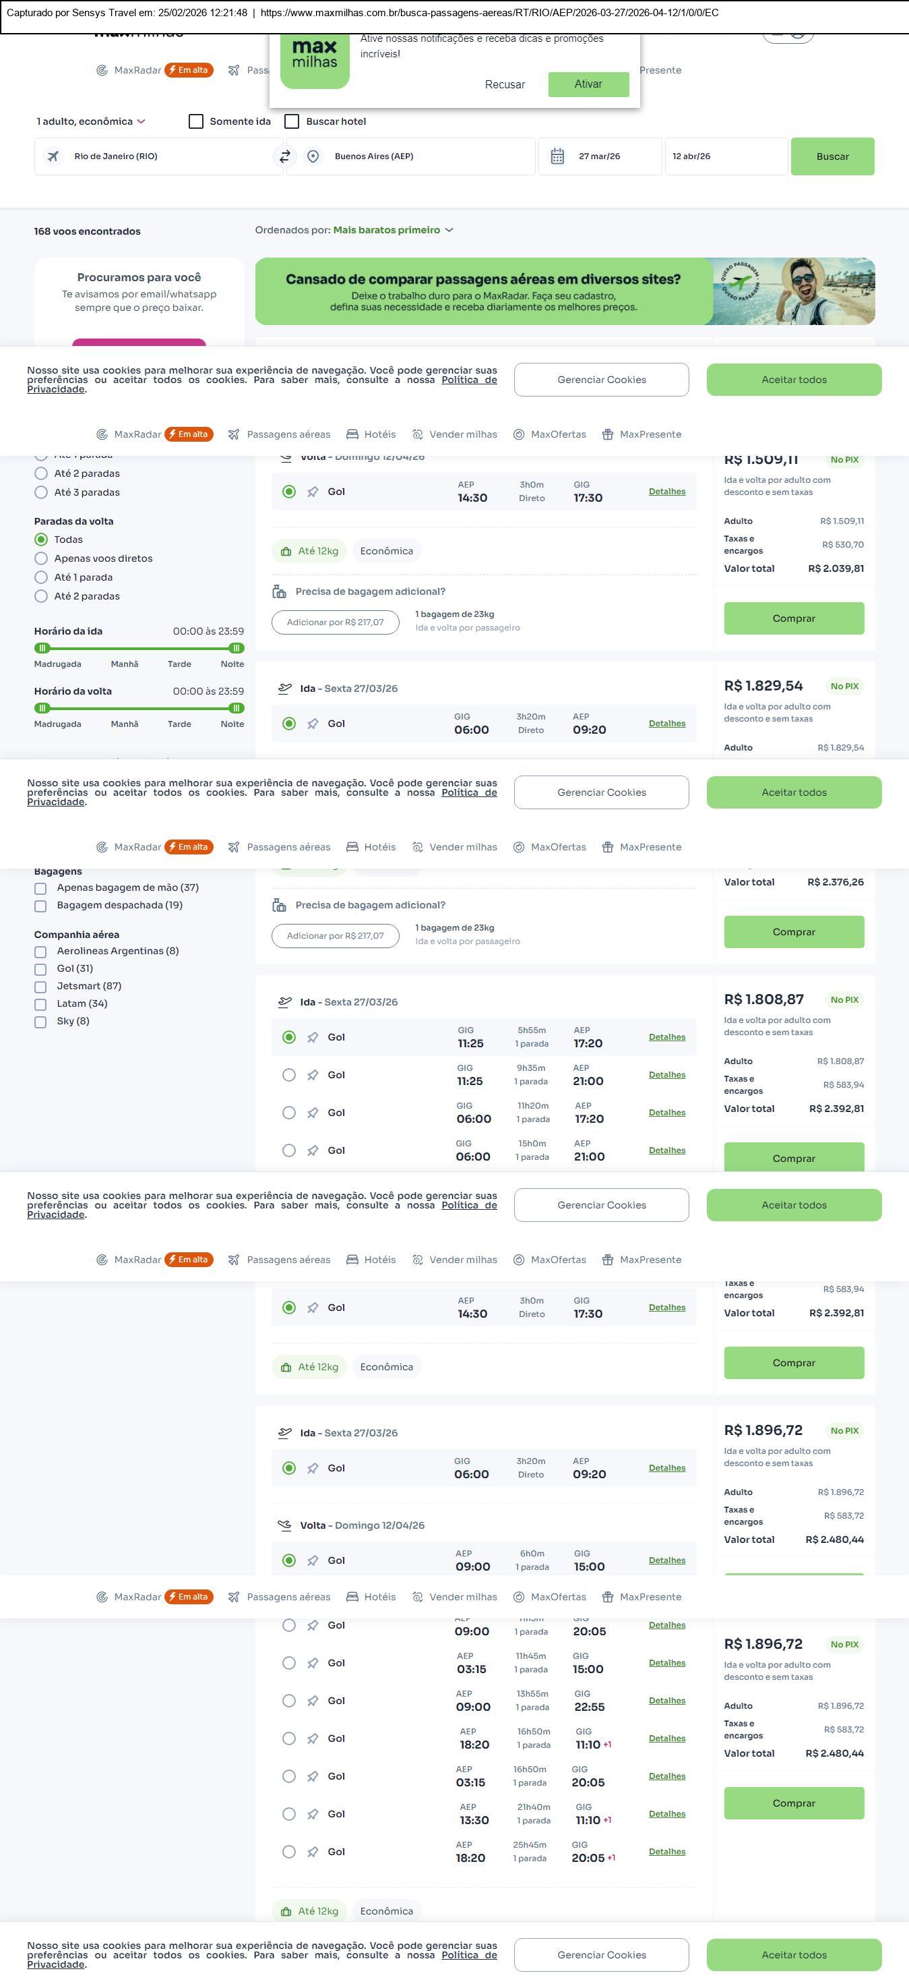This screenshot has height=1988, width=909.
Task: Expand the 1 adulto, econômica dropdown
Action: [x=91, y=121]
